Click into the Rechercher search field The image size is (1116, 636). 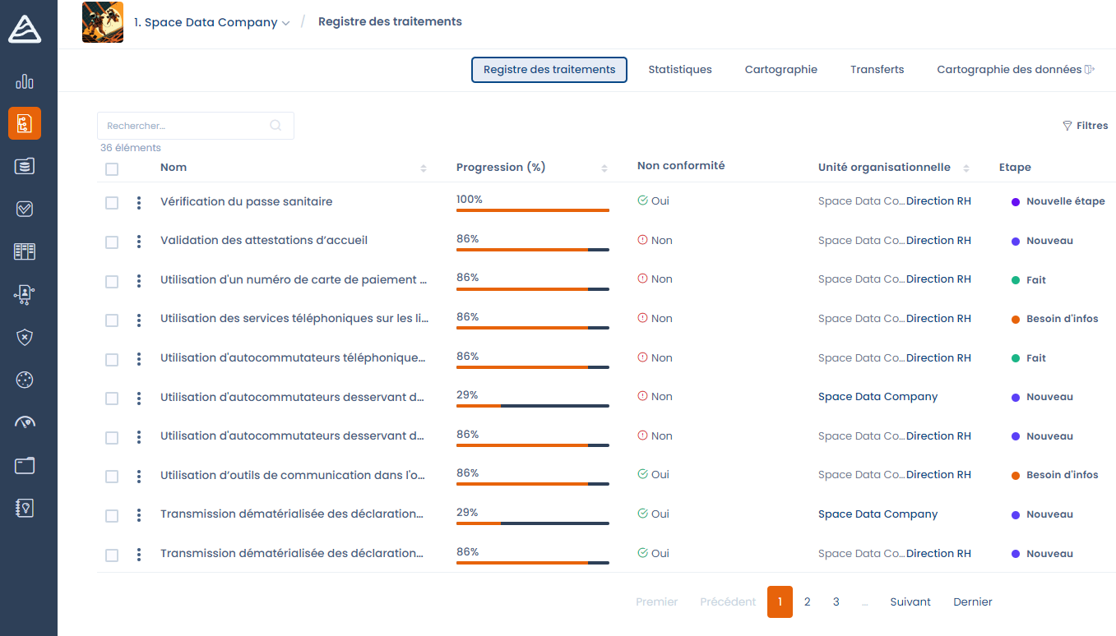[185, 126]
